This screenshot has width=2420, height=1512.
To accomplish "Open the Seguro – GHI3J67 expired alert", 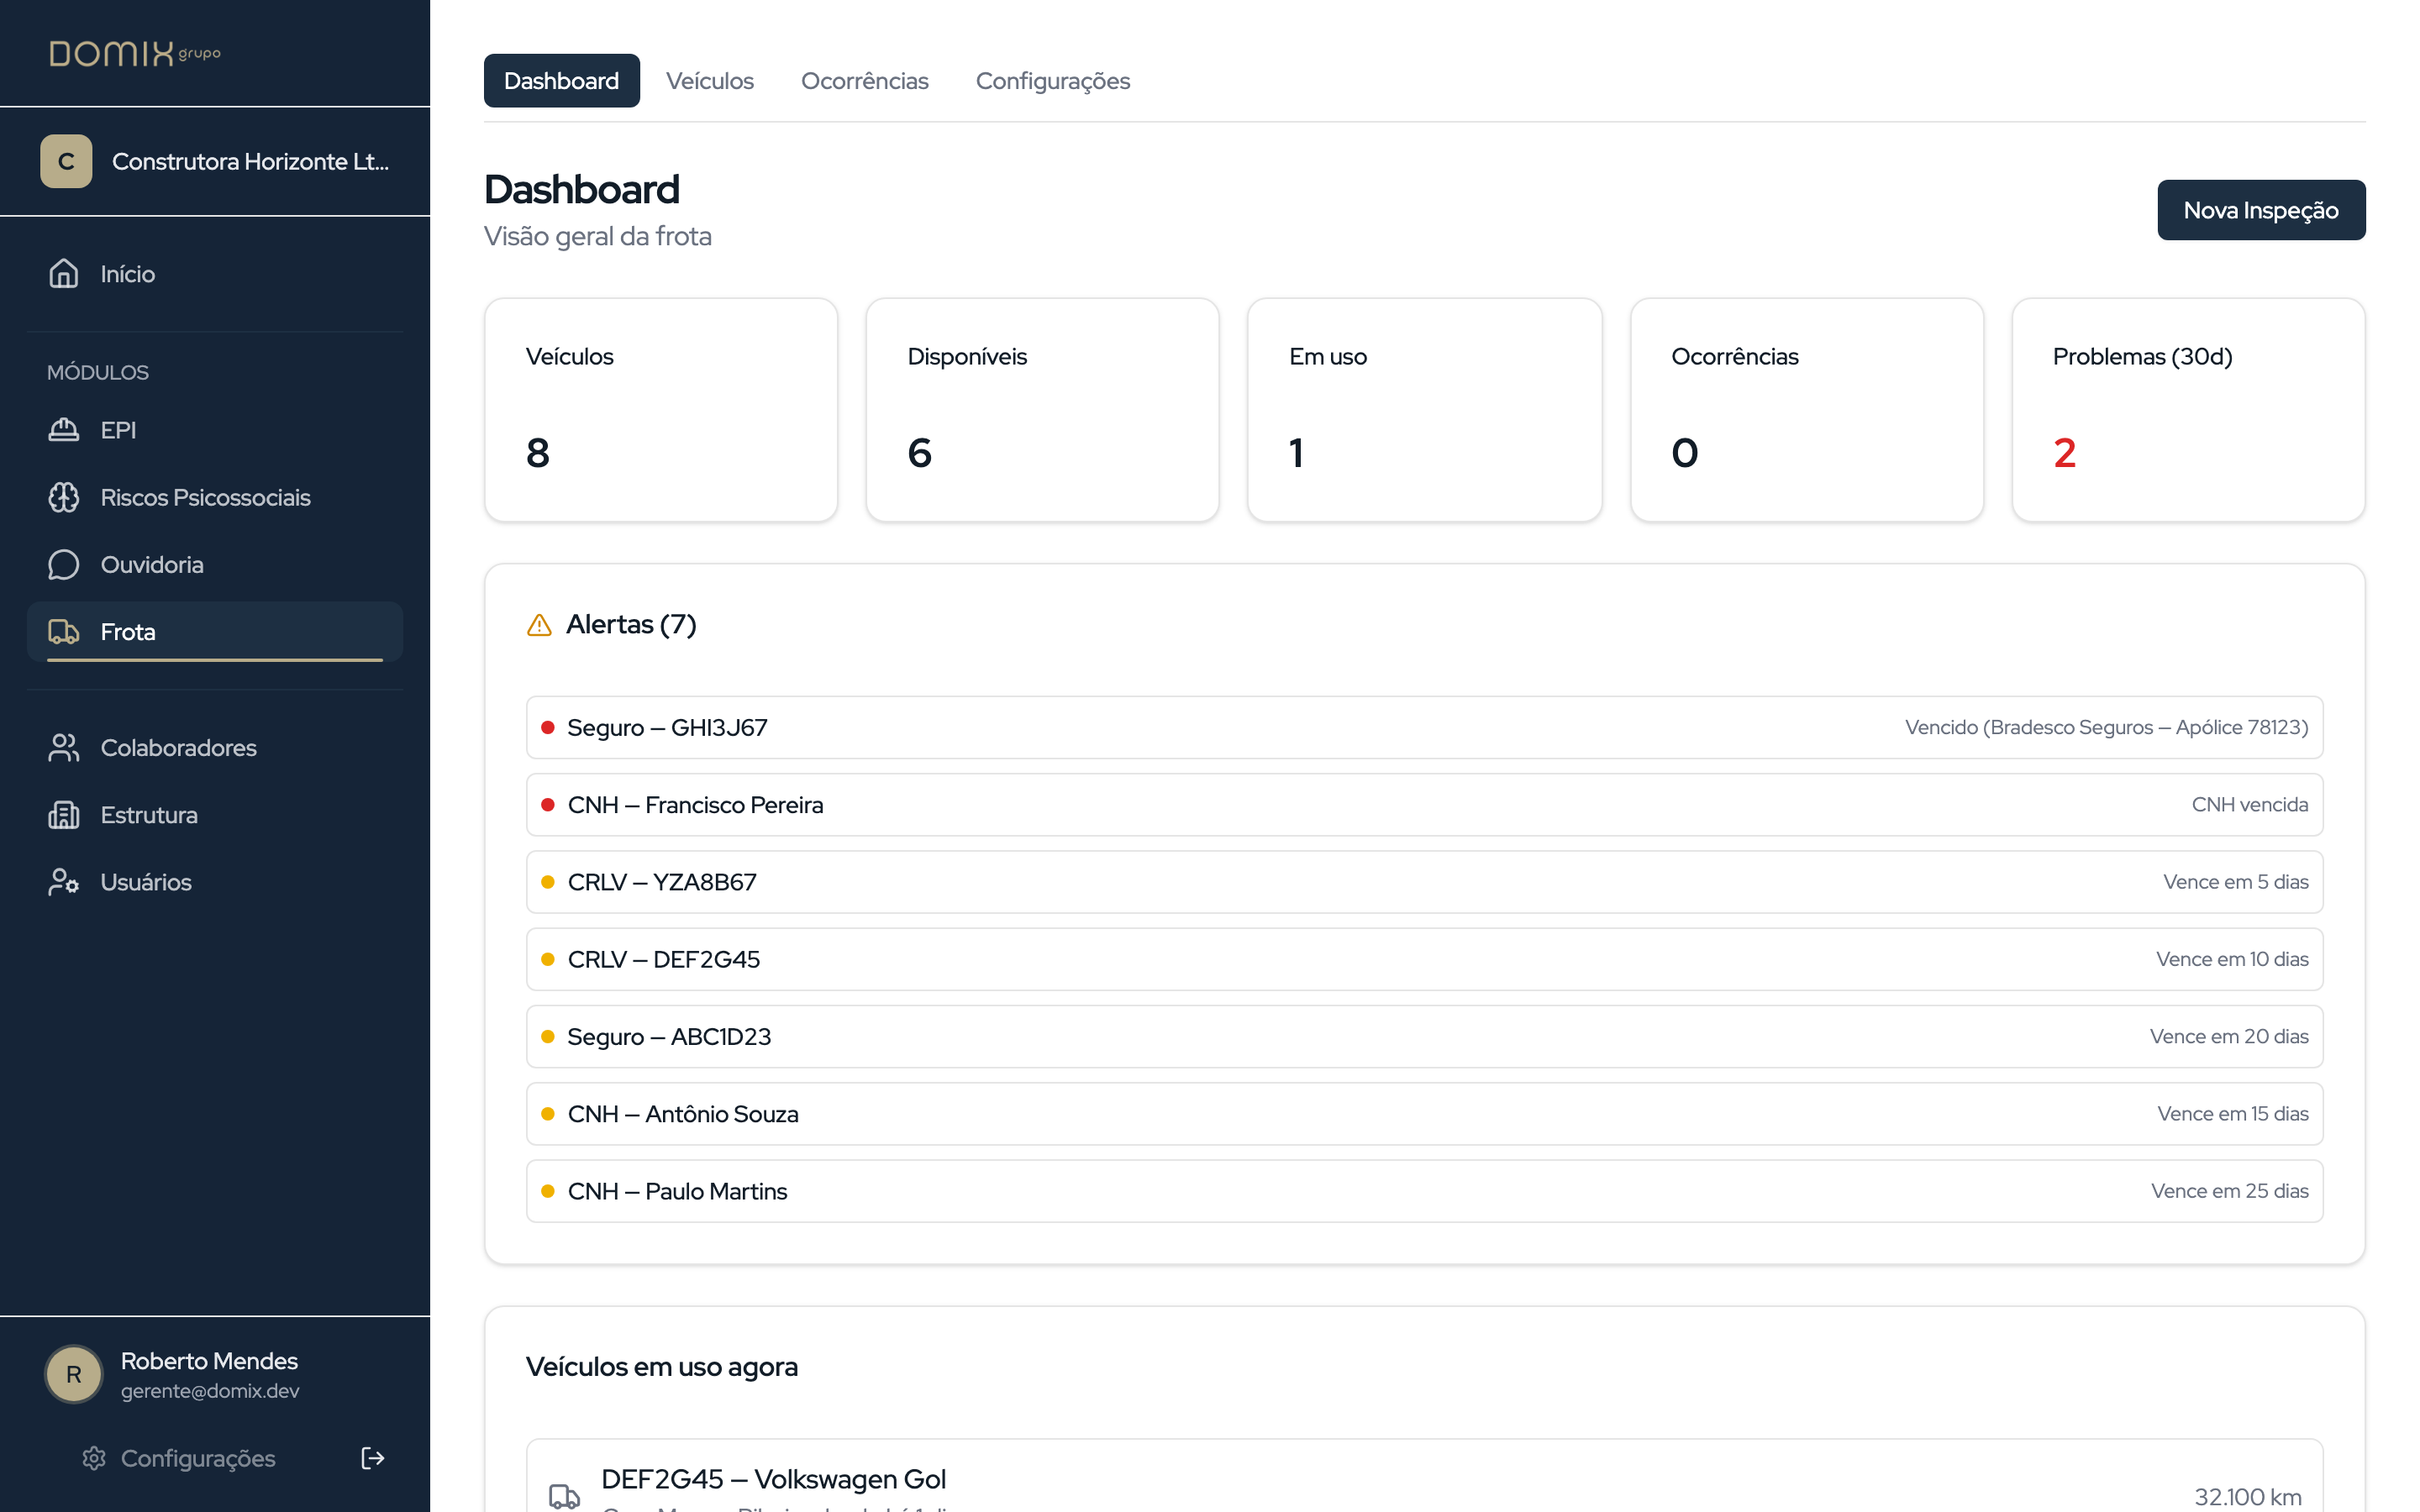I will pos(1423,727).
